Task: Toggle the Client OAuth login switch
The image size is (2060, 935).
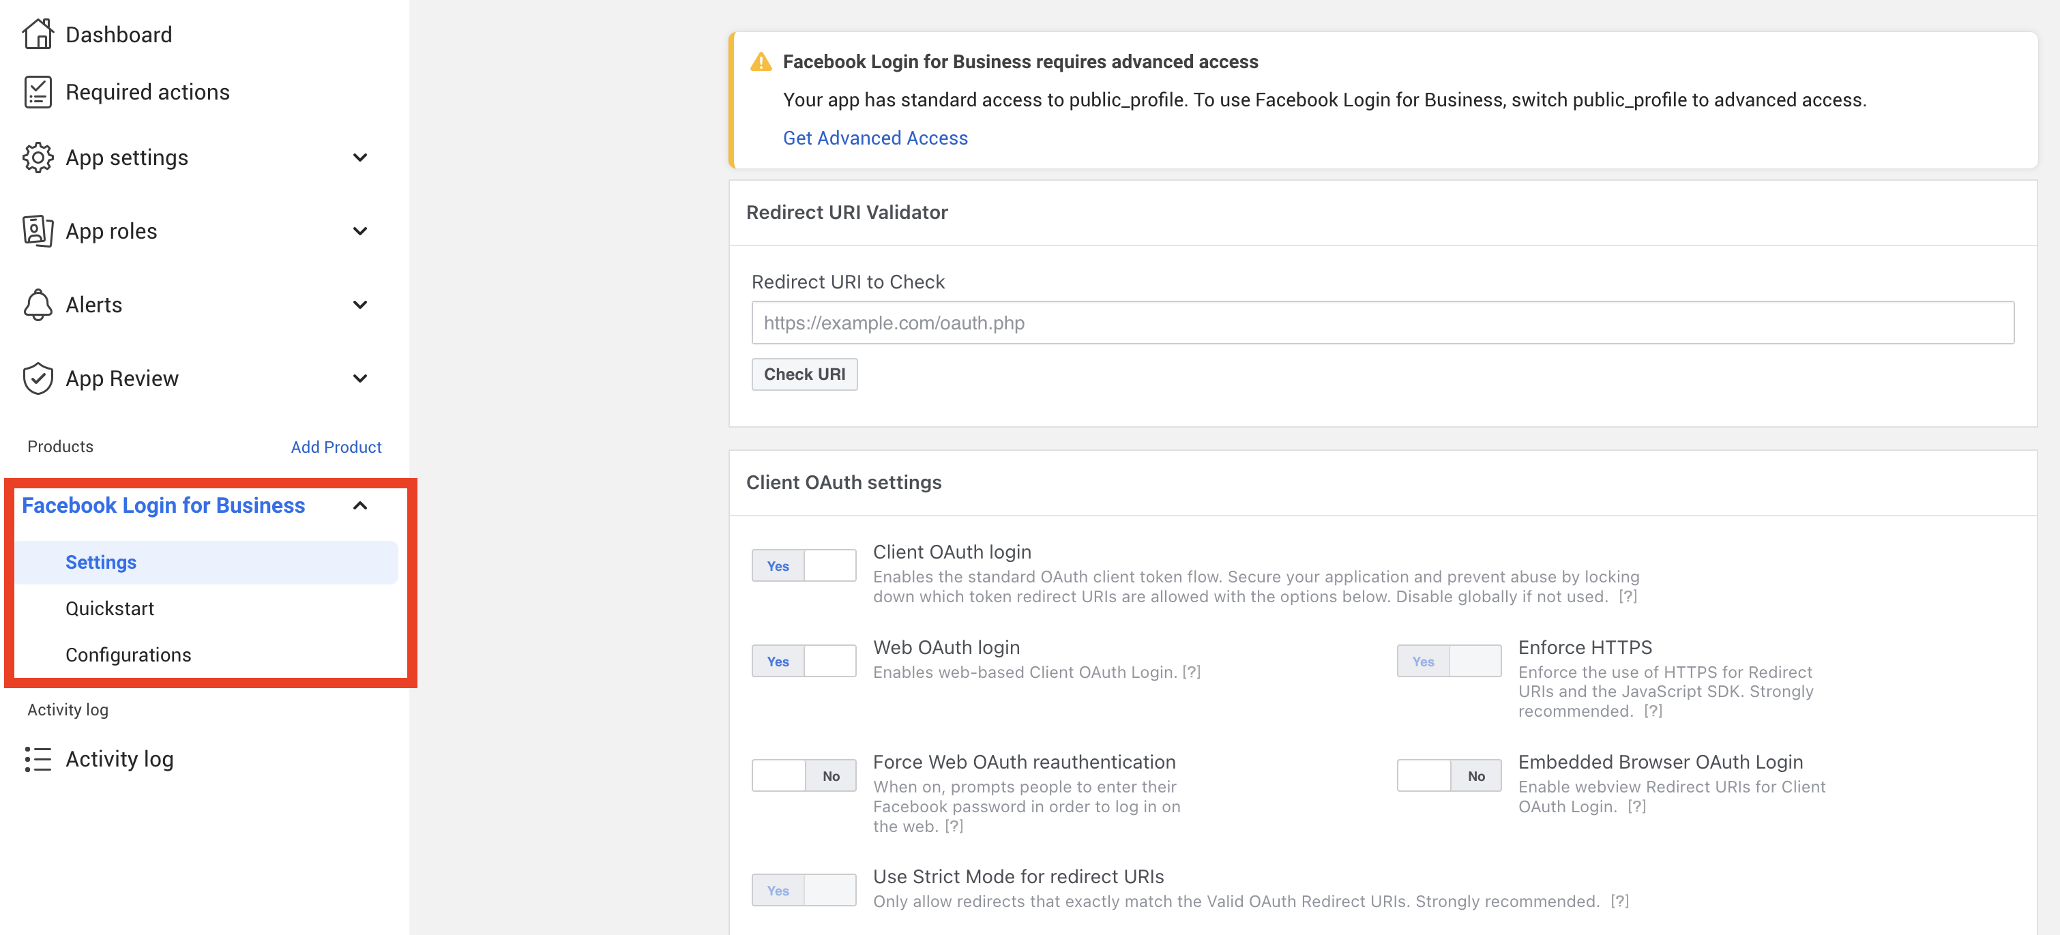Action: [x=804, y=565]
